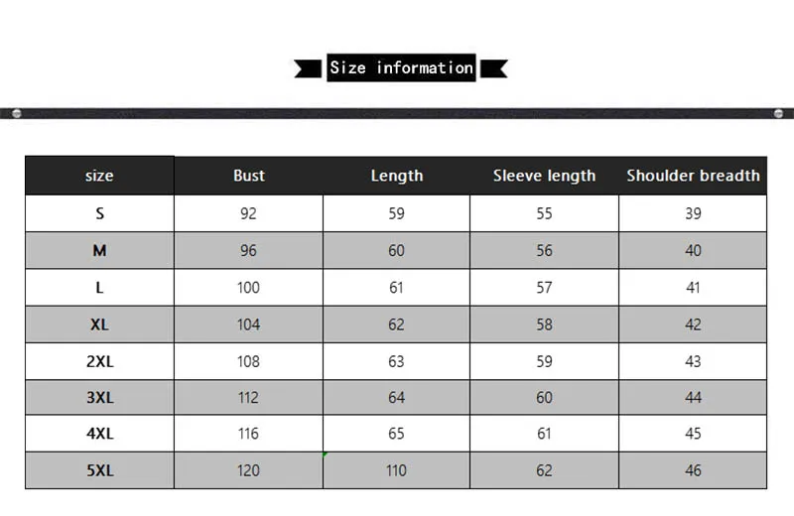Click the left ribbon flag decoration icon

pos(308,68)
